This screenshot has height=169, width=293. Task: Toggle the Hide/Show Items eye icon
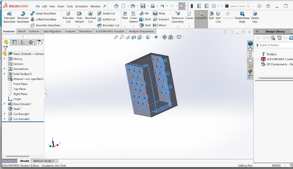156,37
